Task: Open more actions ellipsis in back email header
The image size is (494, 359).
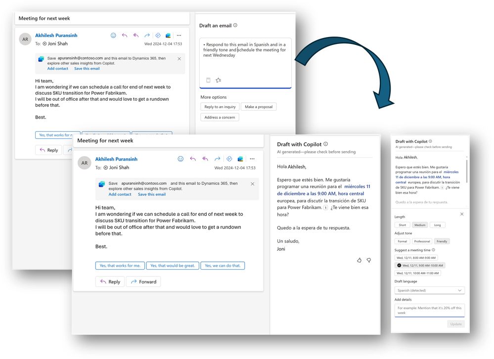Action: point(179,35)
